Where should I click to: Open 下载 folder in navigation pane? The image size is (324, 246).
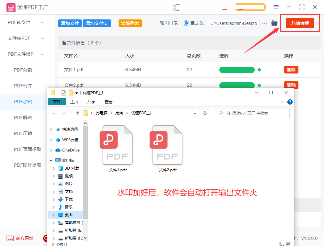[x=69, y=199]
